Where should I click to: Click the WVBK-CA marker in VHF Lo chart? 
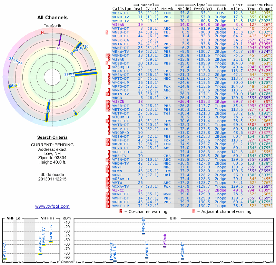(x=4, y=259)
